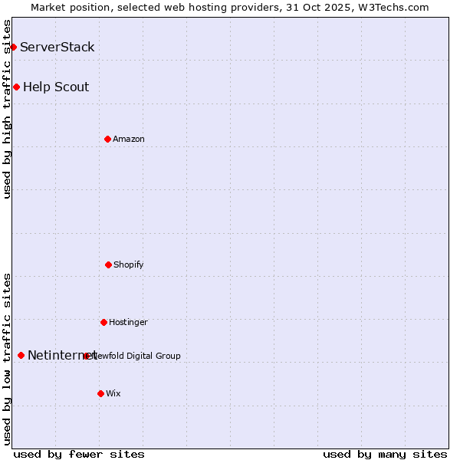Click the red Help Scout data point marker
This screenshot has height=460, width=460.
16,87
